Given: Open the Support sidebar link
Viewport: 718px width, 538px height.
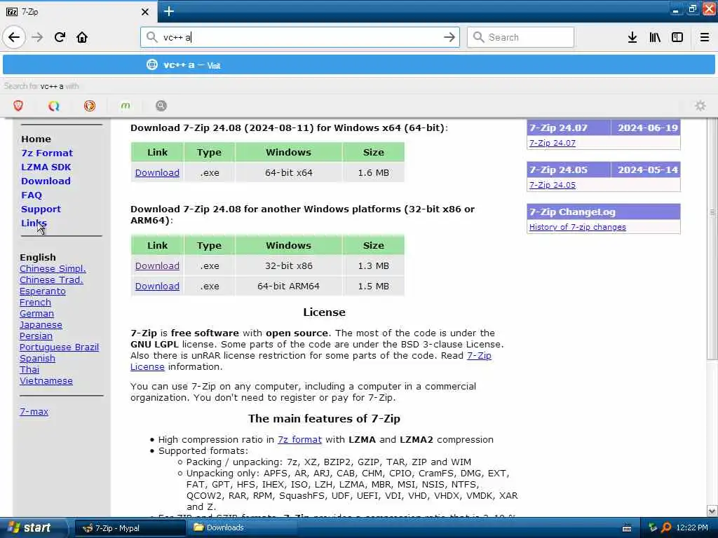Looking at the screenshot, I should point(41,209).
